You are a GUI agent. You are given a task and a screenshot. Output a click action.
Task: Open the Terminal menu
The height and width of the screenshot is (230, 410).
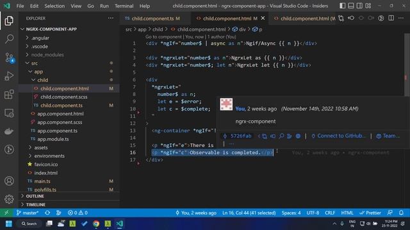pos(124,6)
